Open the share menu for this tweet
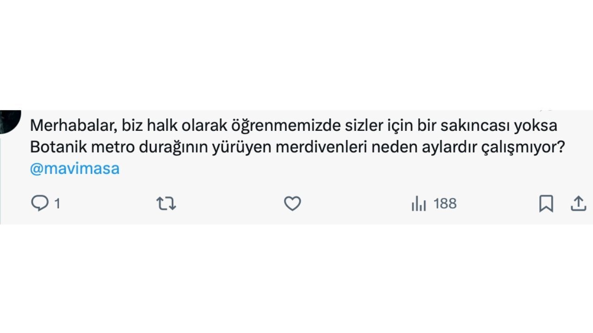The image size is (593, 333). pos(578,203)
